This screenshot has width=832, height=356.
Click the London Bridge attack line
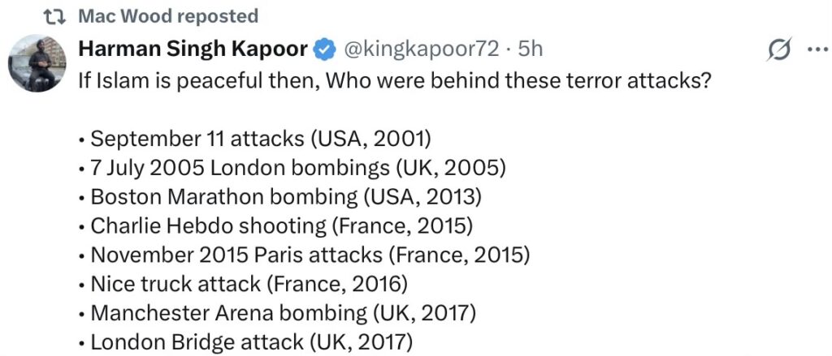(x=251, y=342)
